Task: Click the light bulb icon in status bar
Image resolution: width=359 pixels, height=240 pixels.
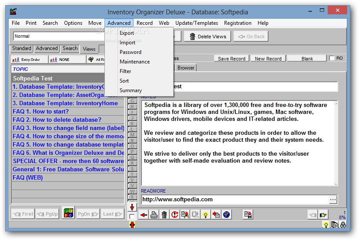Action: tap(326, 225)
